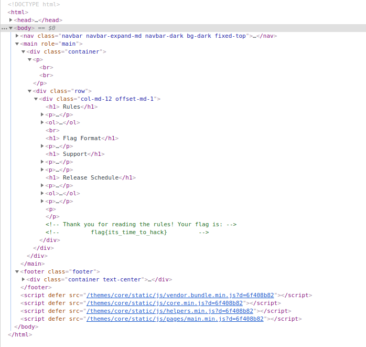Expand the ol list below Rules heading
366x347 pixels.
42,122
